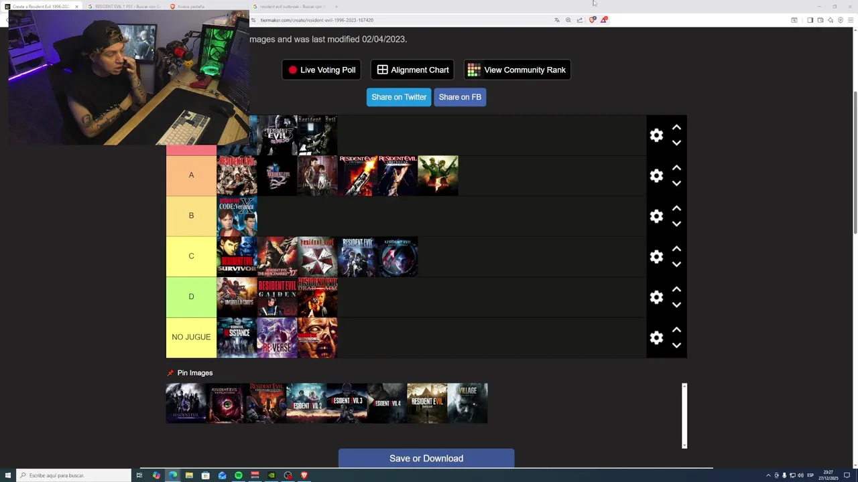
Task: Move tier C row down
Action: (x=676, y=264)
